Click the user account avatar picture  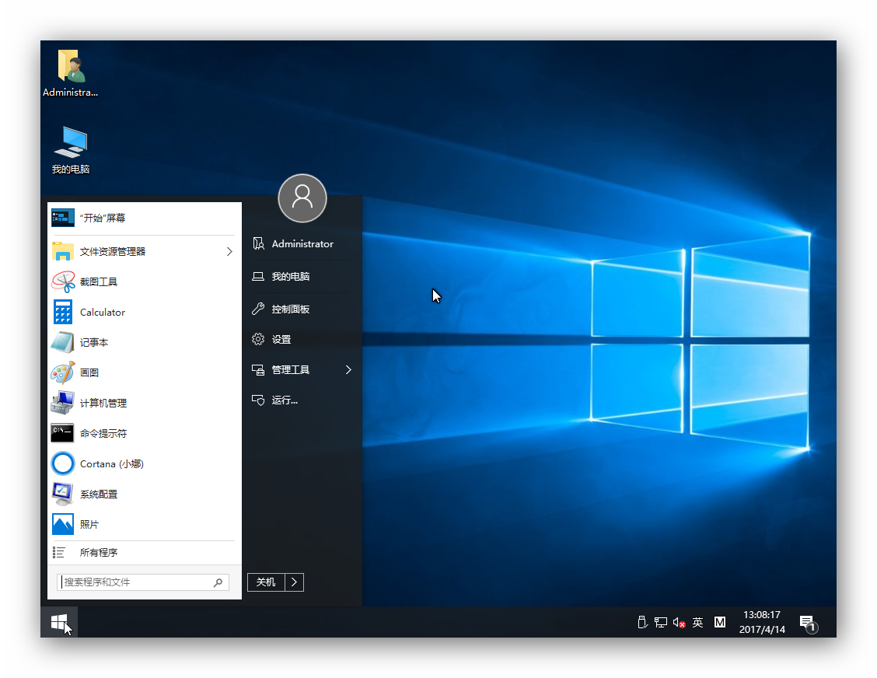coord(302,197)
